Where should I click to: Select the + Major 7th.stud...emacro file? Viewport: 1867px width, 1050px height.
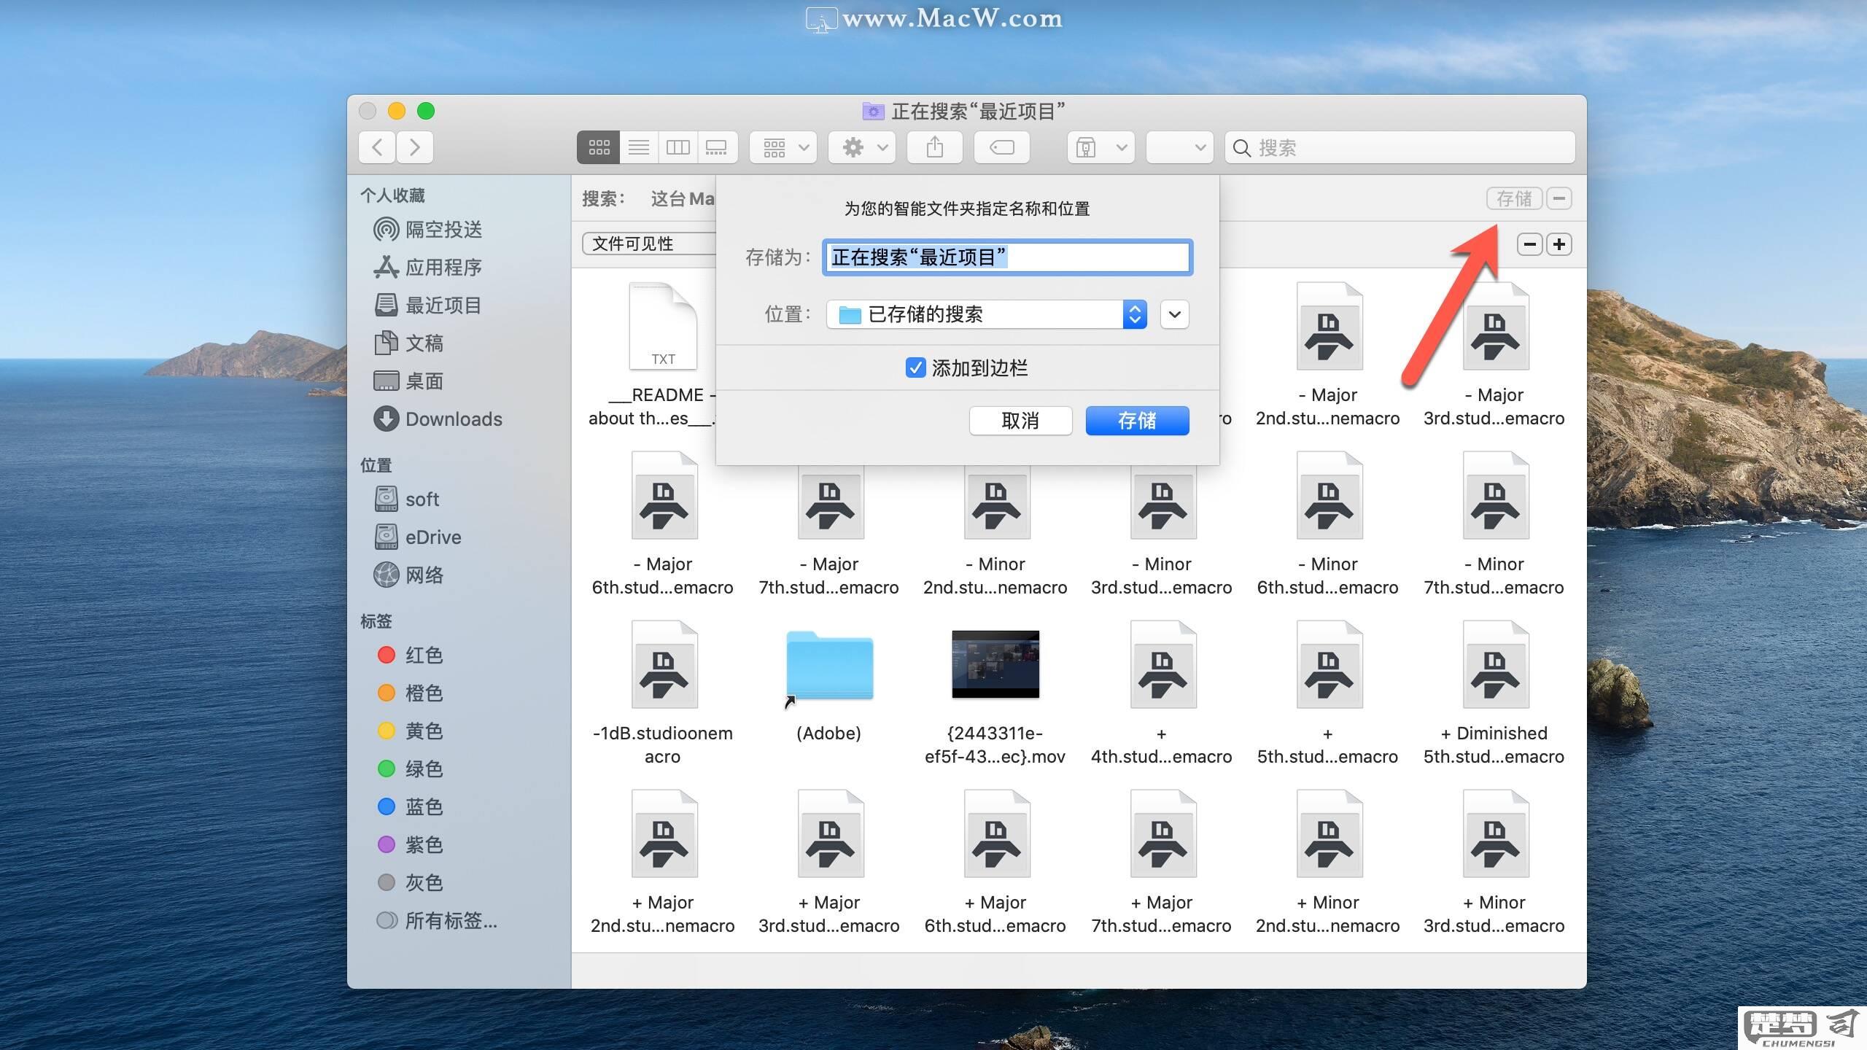[1162, 833]
